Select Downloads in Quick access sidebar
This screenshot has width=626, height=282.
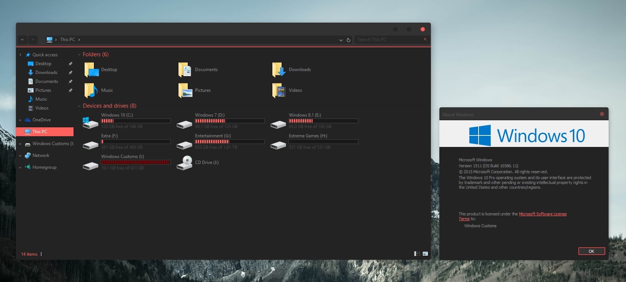coord(46,72)
